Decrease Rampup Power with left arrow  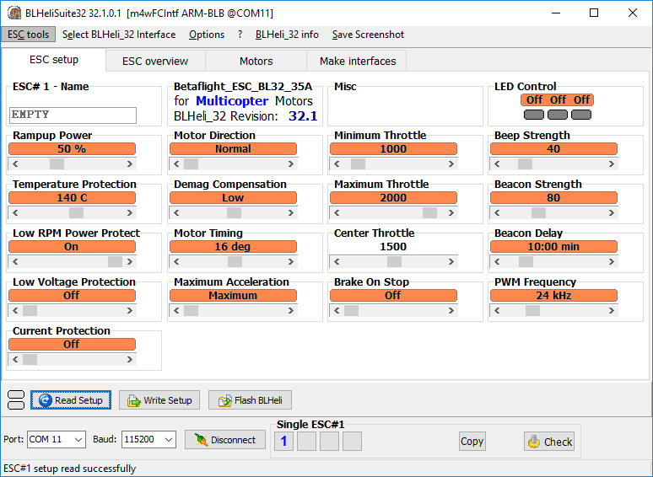pos(15,163)
